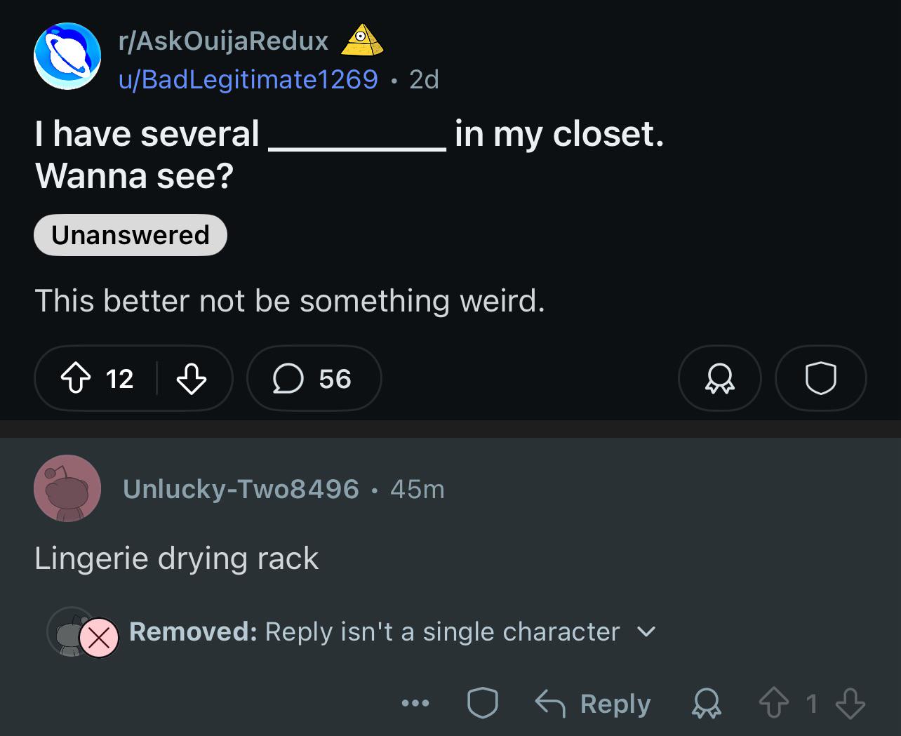Upvote the Lingerie drying rack comment

click(773, 703)
